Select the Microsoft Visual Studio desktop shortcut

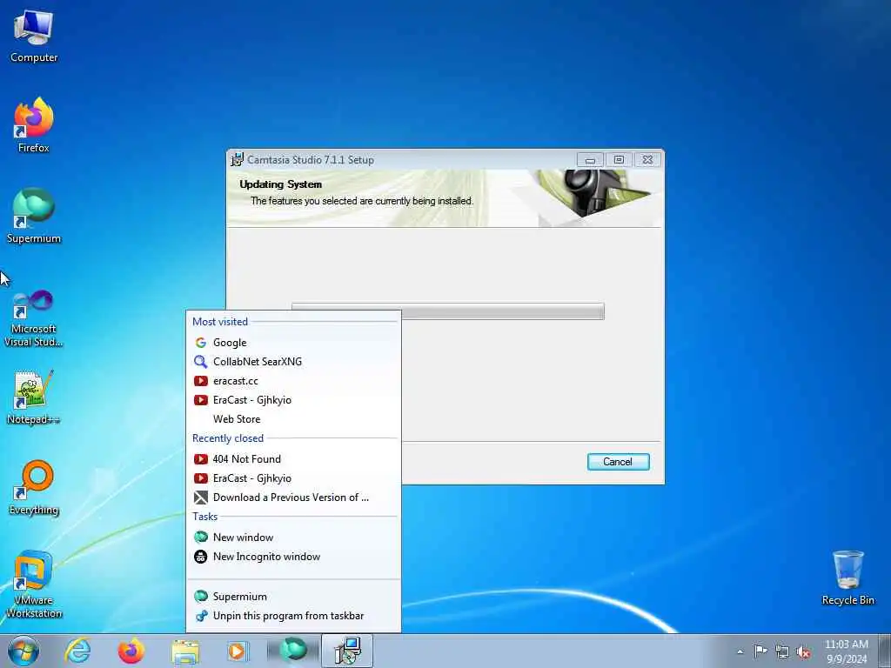[x=34, y=318]
